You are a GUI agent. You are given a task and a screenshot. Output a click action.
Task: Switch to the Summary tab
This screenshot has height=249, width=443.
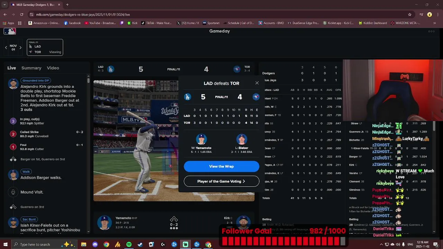[31, 68]
